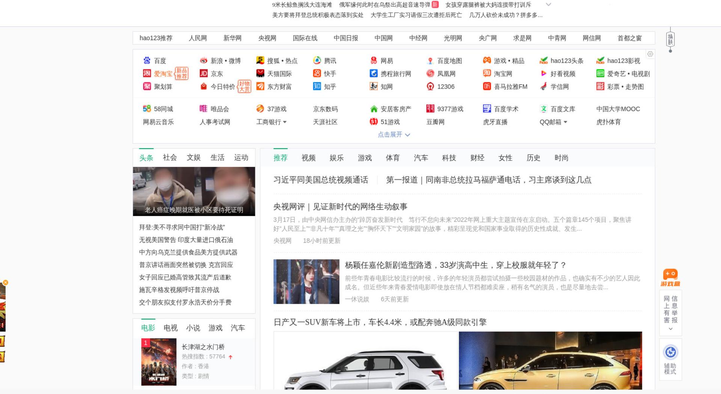This screenshot has width=721, height=394.
Task: Select the 视频 feed tab
Action: pos(309,158)
